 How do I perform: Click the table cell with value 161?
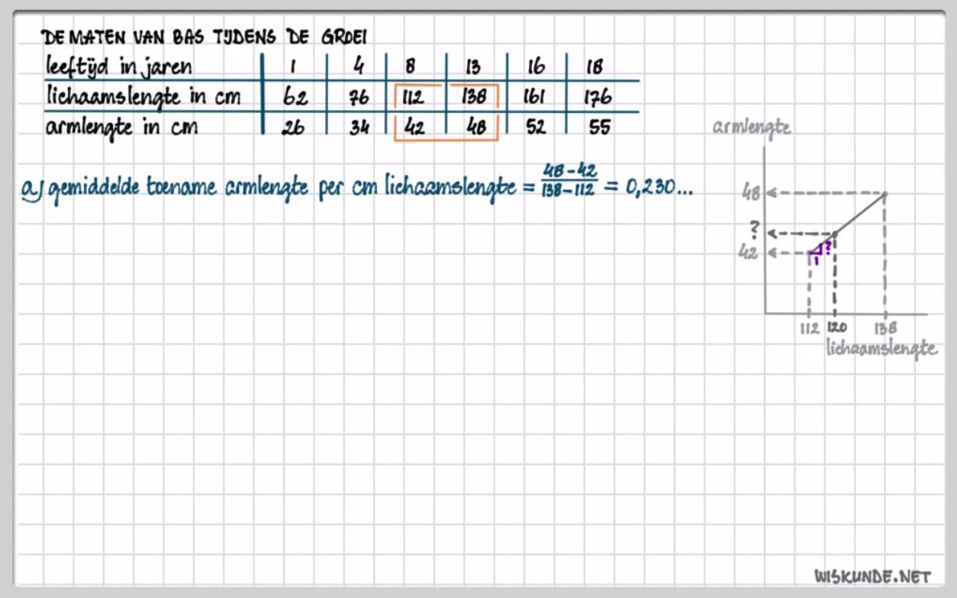point(537,98)
